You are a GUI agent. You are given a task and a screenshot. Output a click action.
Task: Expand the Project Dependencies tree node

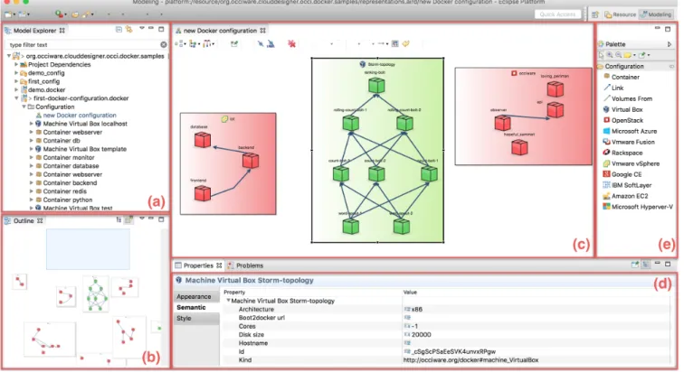click(16, 64)
